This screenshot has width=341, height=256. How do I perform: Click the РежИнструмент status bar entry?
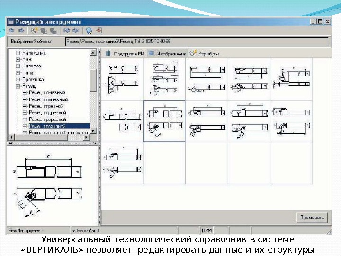pyautogui.click(x=38, y=230)
